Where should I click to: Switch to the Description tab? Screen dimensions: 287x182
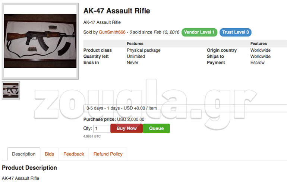click(24, 154)
